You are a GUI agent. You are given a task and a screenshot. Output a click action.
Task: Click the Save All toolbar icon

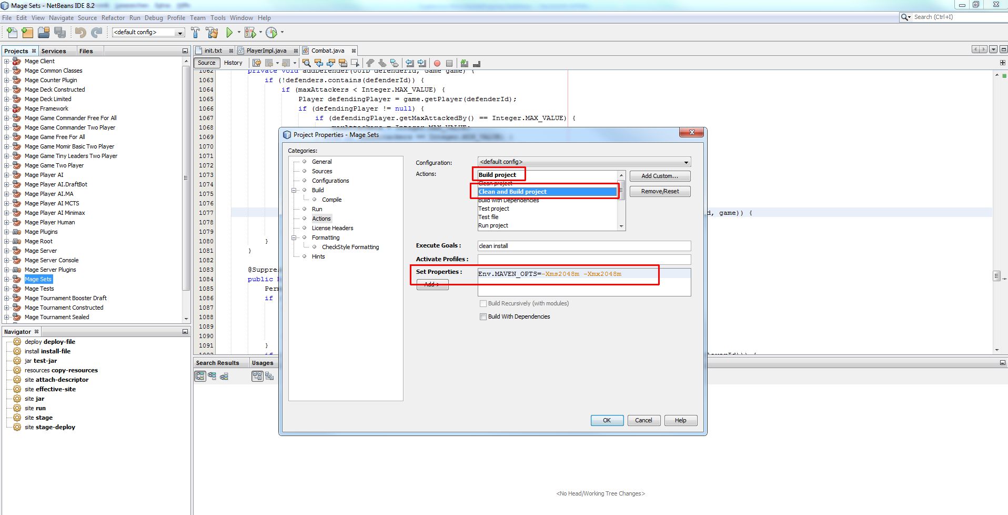[x=60, y=33]
